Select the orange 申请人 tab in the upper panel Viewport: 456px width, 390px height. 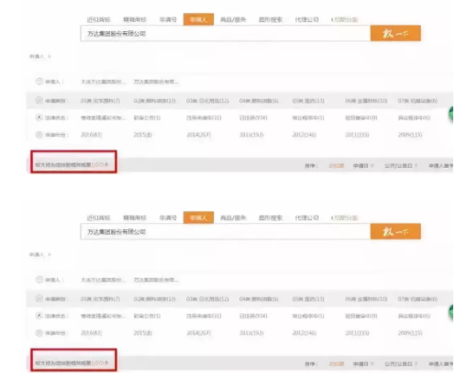pyautogui.click(x=198, y=19)
